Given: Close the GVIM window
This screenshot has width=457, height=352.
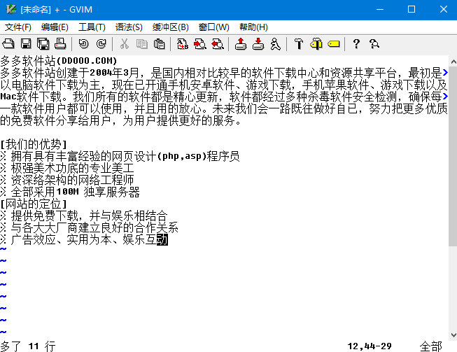Looking at the screenshot, I should [x=443, y=9].
